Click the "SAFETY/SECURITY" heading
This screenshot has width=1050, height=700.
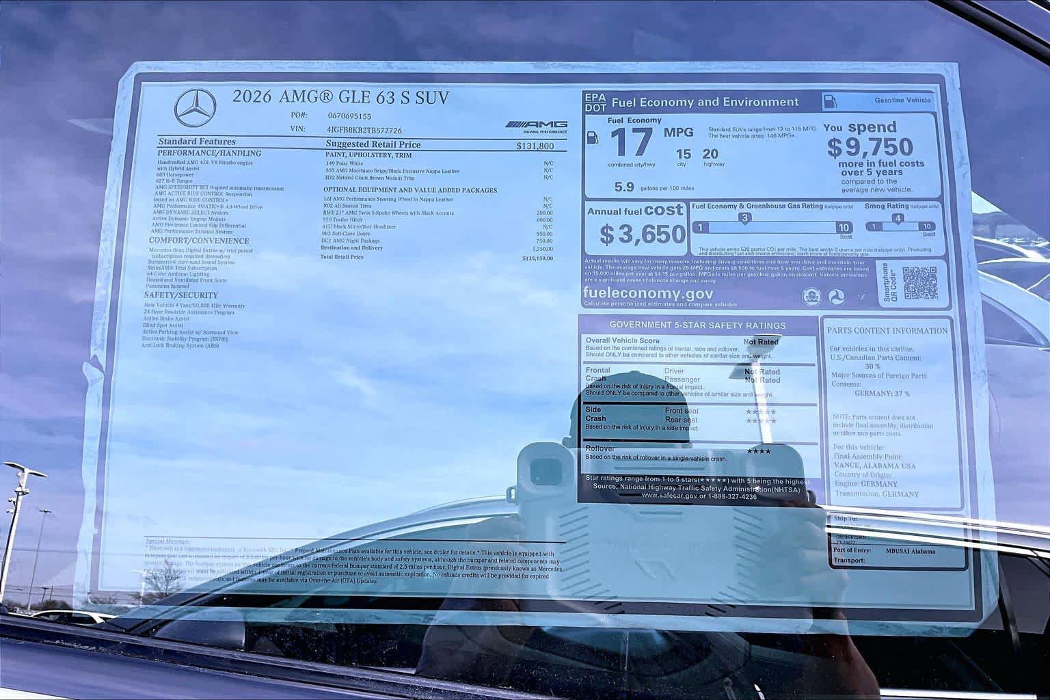point(181,295)
